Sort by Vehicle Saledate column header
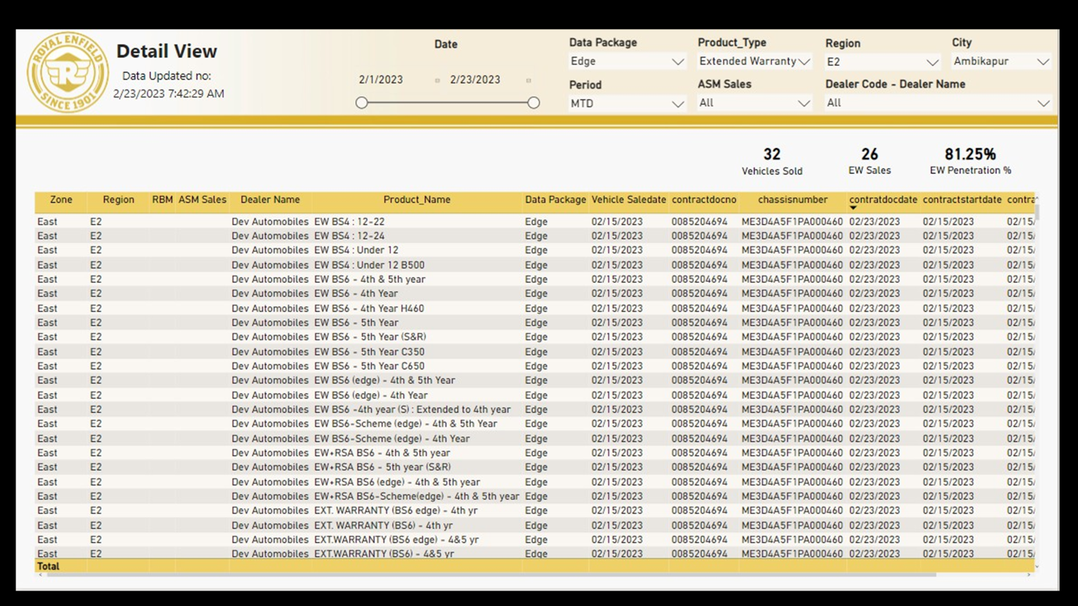 click(x=629, y=200)
